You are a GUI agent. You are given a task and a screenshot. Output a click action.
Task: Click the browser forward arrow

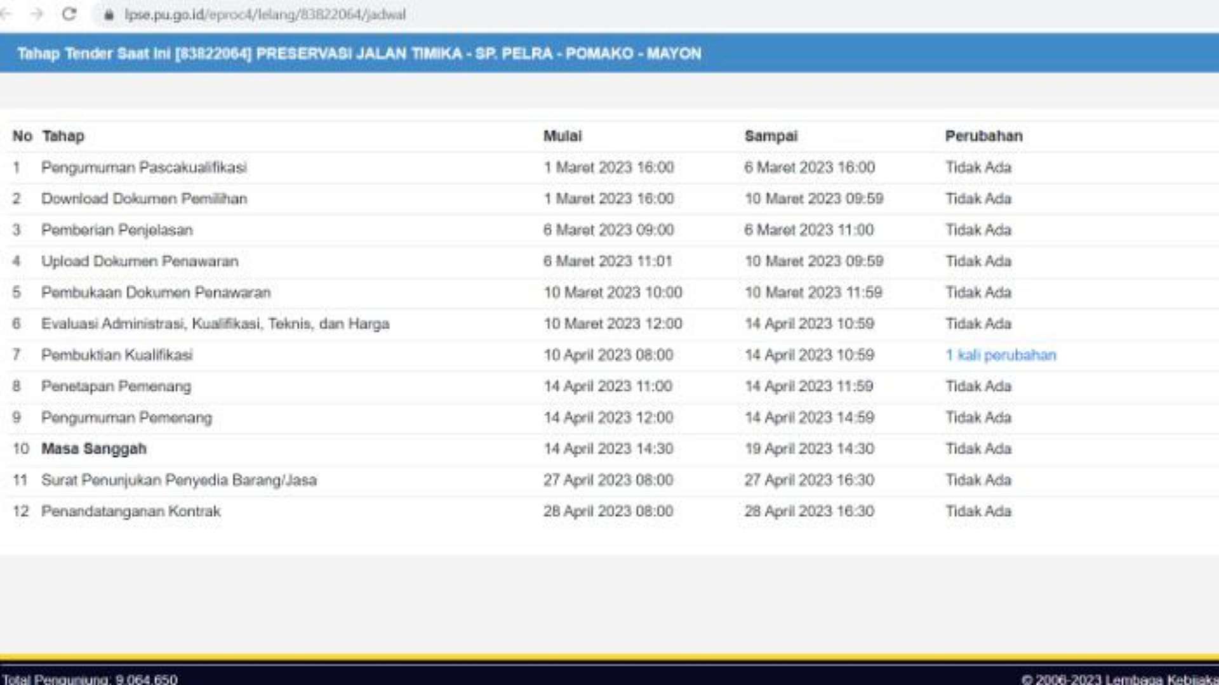point(37,14)
